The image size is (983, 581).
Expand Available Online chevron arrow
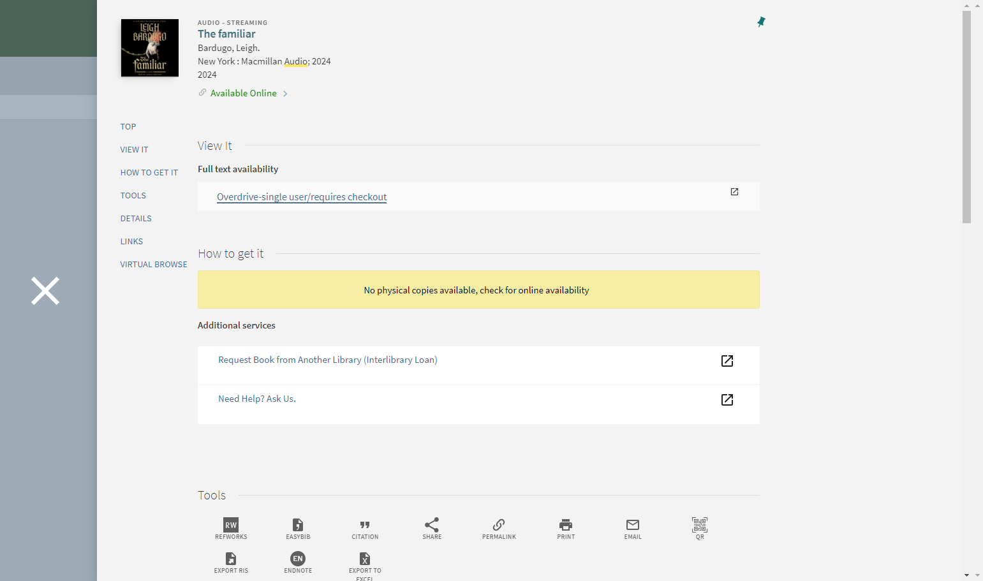pyautogui.click(x=285, y=94)
